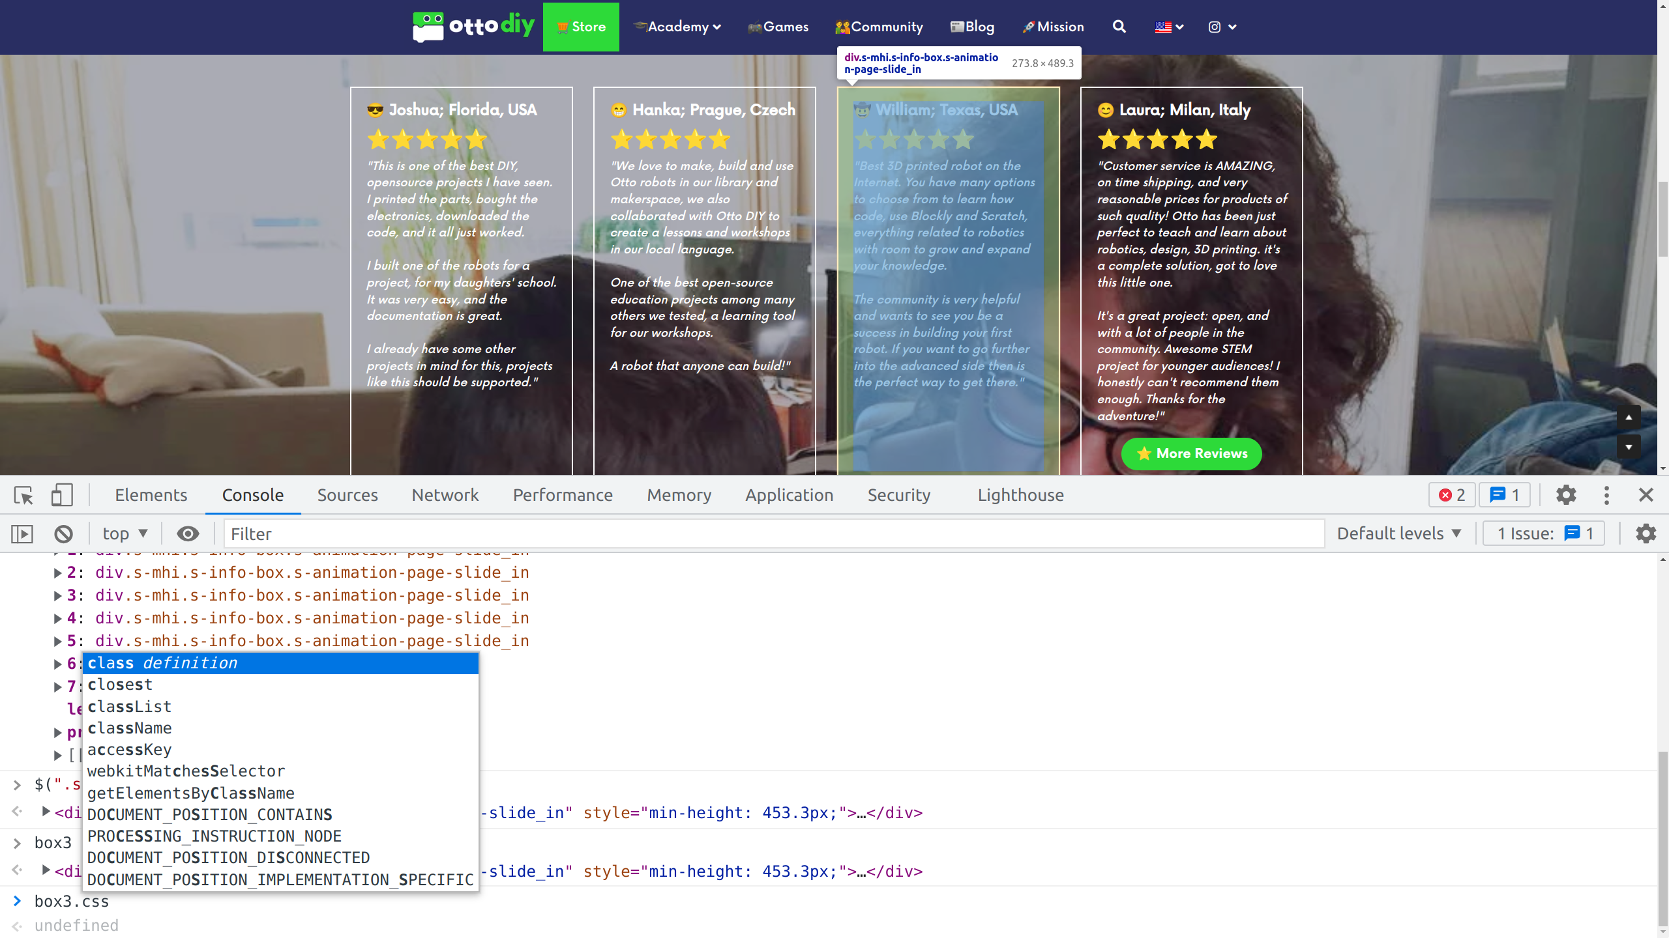Activate the inspect element picker icon
This screenshot has height=938, width=1669.
tap(23, 496)
